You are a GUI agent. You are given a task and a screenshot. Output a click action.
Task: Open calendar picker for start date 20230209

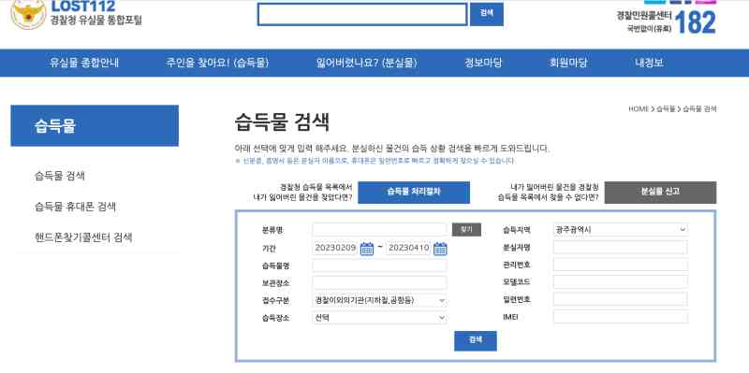tap(366, 249)
